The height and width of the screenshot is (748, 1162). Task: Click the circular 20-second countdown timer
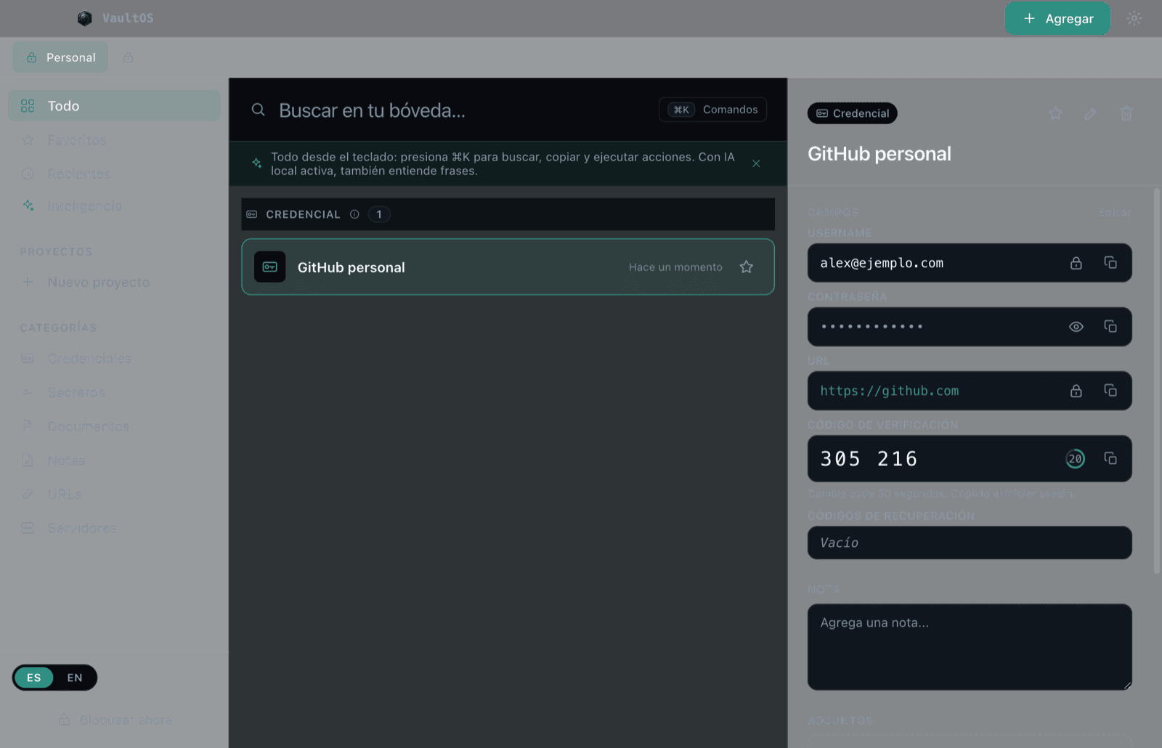1075,459
